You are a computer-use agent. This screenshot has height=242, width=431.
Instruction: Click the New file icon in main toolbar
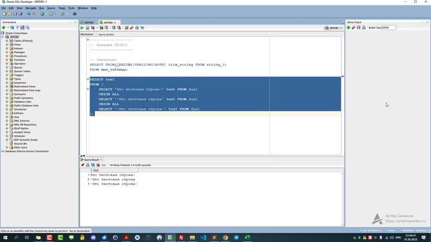[5, 13]
